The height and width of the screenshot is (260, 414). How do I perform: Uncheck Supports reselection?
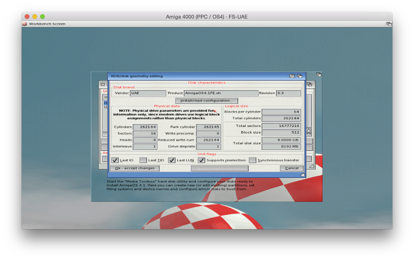click(x=202, y=160)
